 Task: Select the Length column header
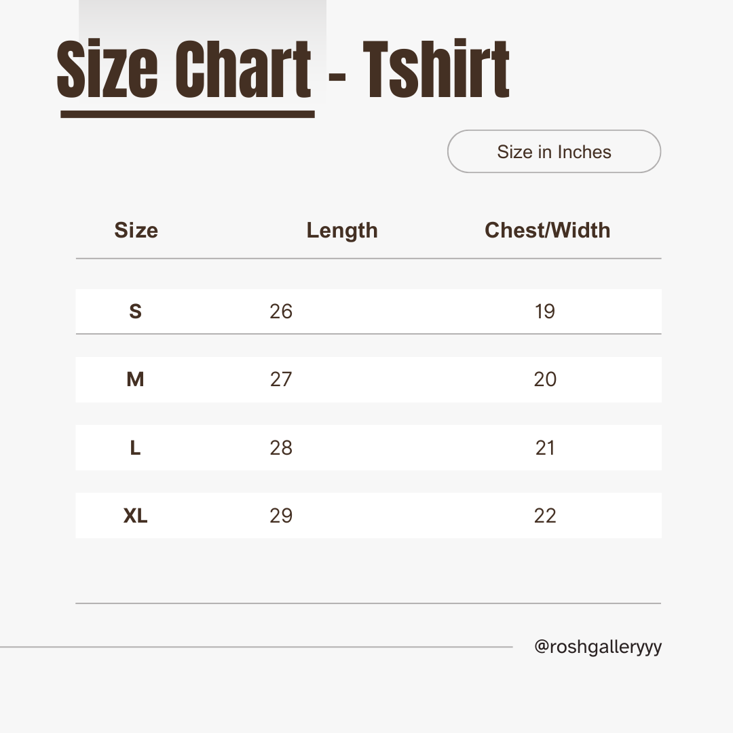(341, 231)
